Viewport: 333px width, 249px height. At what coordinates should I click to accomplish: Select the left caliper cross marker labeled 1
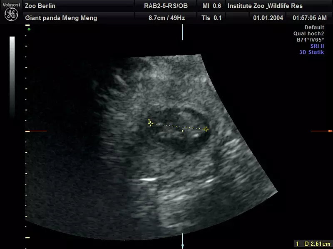pyautogui.click(x=151, y=123)
